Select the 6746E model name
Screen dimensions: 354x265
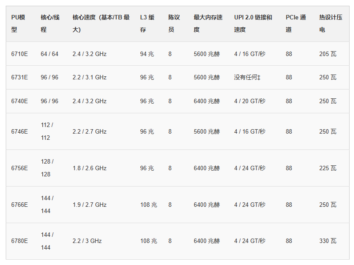[19, 131]
